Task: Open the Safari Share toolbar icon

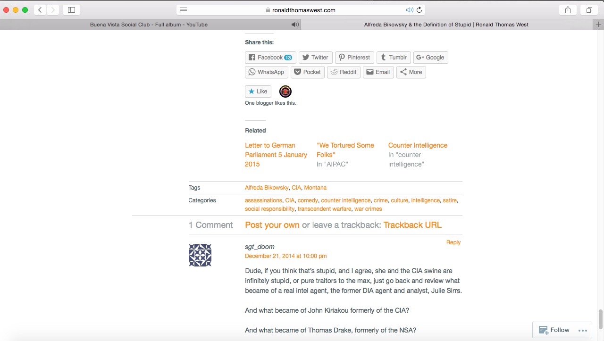Action: coord(568,10)
